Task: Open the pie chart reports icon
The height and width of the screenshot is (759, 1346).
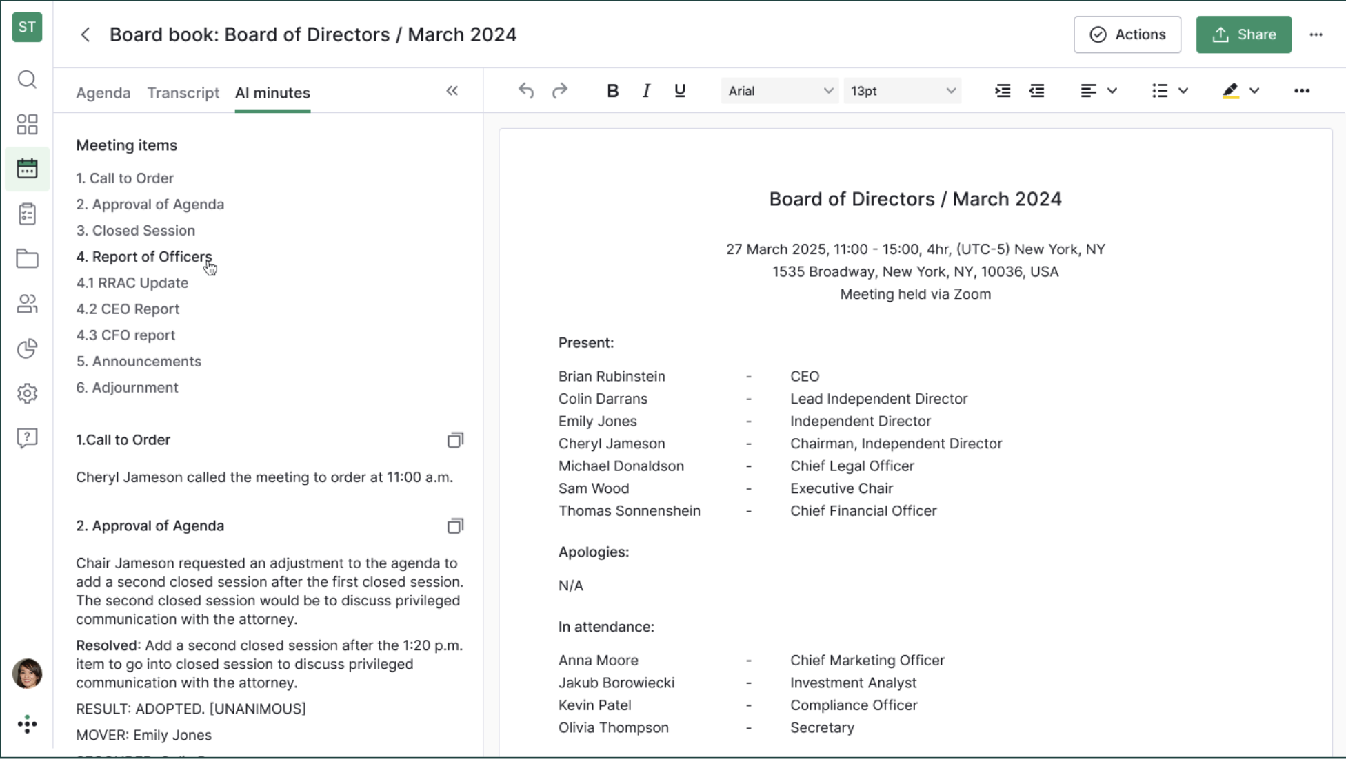Action: click(x=27, y=349)
